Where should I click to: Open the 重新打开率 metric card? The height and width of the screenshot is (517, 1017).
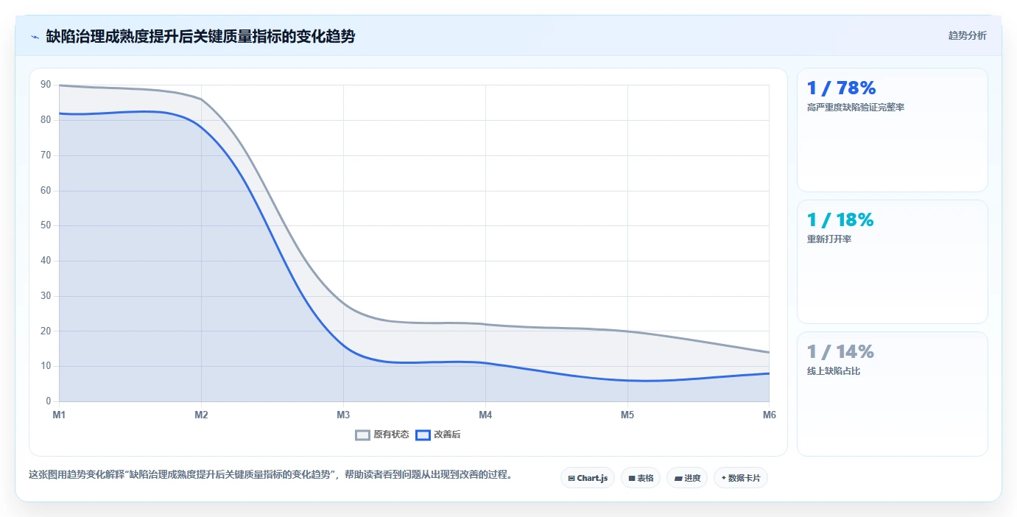[x=892, y=261]
